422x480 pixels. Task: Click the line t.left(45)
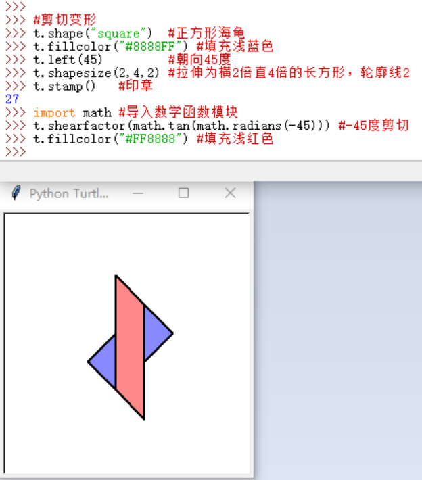[x=68, y=59]
